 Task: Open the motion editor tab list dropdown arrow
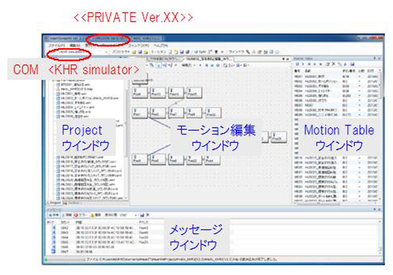pyautogui.click(x=283, y=59)
